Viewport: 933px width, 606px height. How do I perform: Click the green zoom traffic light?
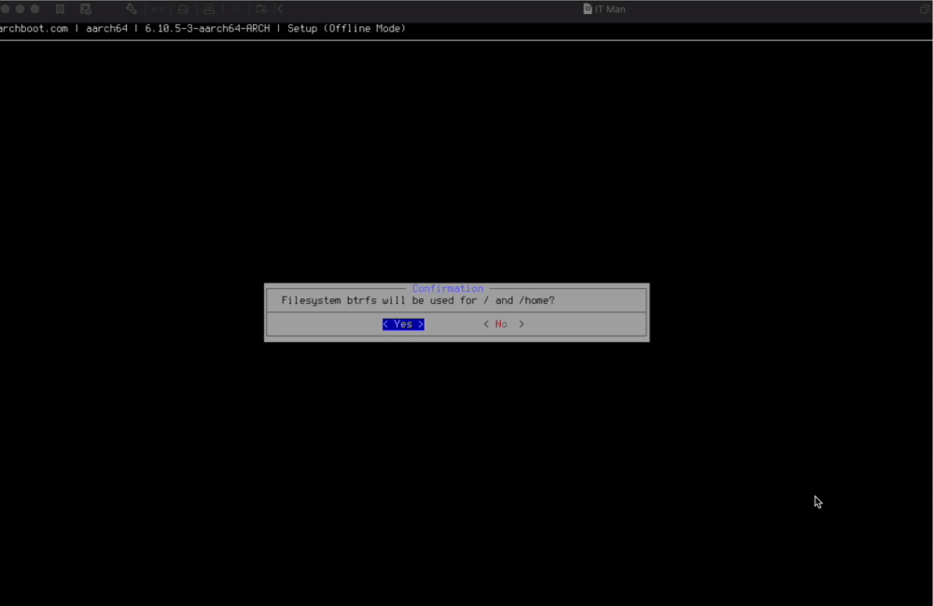pos(35,8)
